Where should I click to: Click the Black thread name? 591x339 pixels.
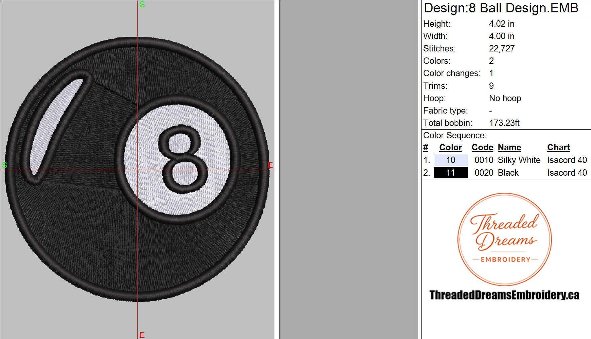508,173
